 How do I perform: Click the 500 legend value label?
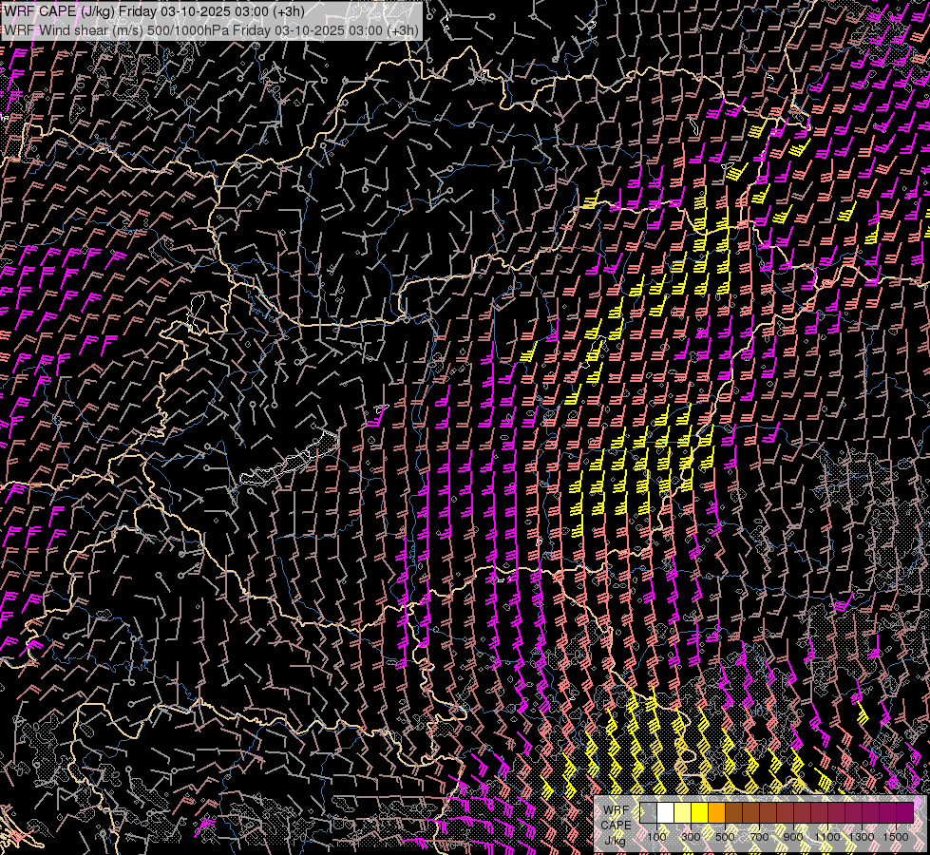(725, 837)
